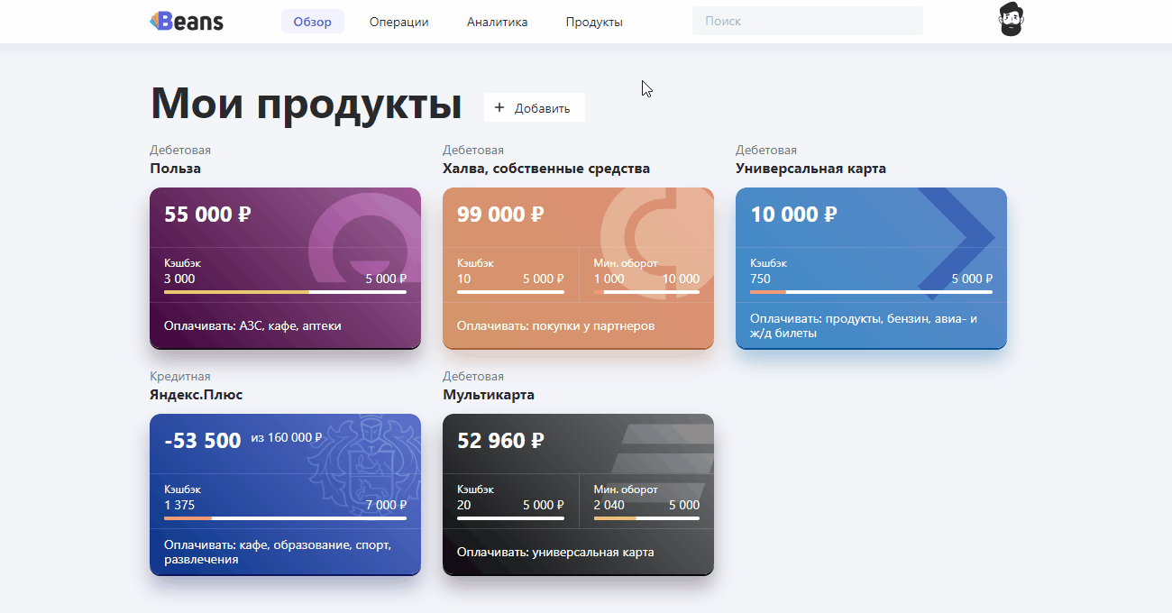Viewport: 1172px width, 613px height.
Task: Click Универсальная карта cashback progress bar
Action: (x=871, y=292)
